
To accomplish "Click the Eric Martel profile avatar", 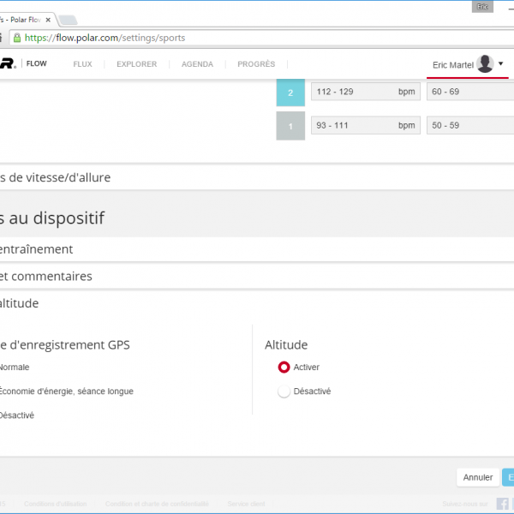I will pyautogui.click(x=485, y=64).
